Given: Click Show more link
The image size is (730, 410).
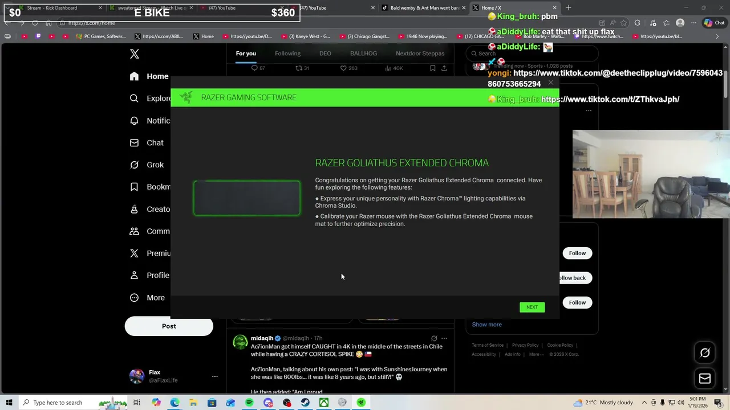Looking at the screenshot, I should coord(486,325).
